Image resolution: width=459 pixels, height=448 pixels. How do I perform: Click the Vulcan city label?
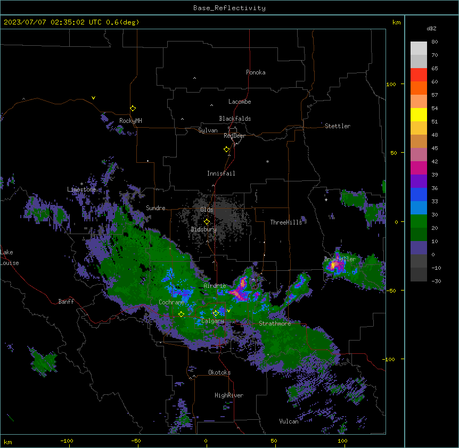click(x=289, y=421)
